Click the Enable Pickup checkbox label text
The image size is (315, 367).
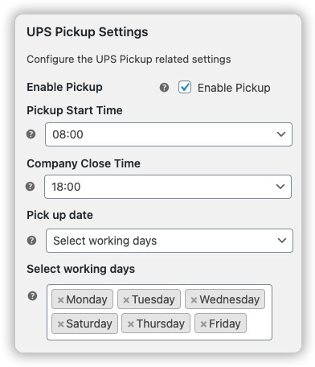click(234, 88)
